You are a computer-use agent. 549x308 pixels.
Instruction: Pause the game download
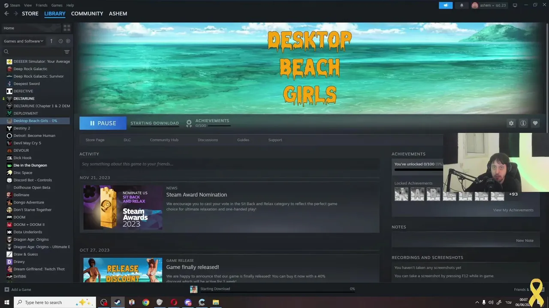(x=103, y=123)
